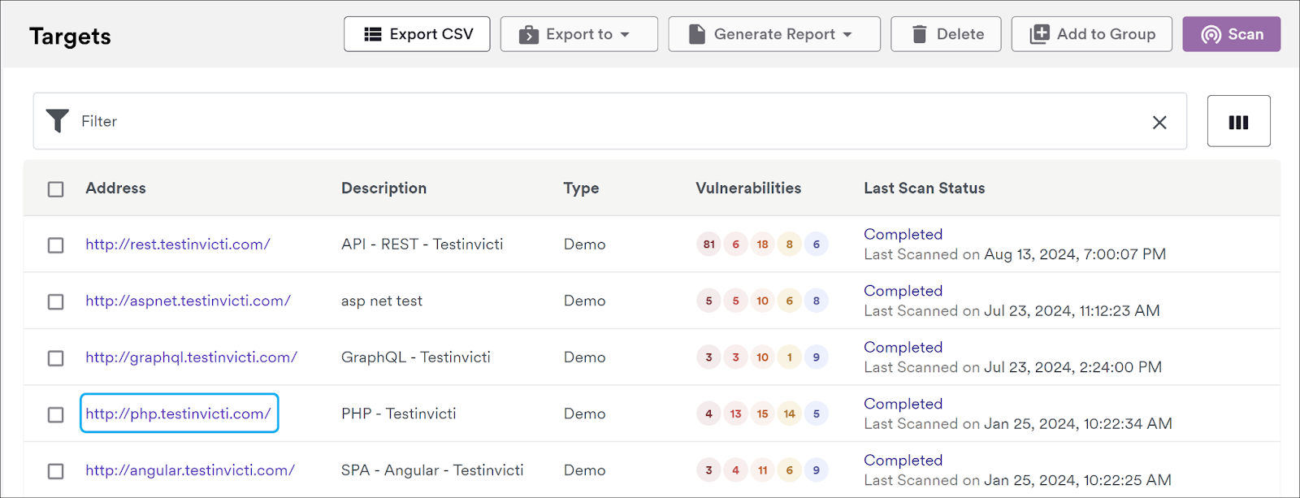Click 'Last Scanned on Jul 23, 2024, 11:12:23 AM'
The height and width of the screenshot is (498, 1300).
(x=1012, y=310)
